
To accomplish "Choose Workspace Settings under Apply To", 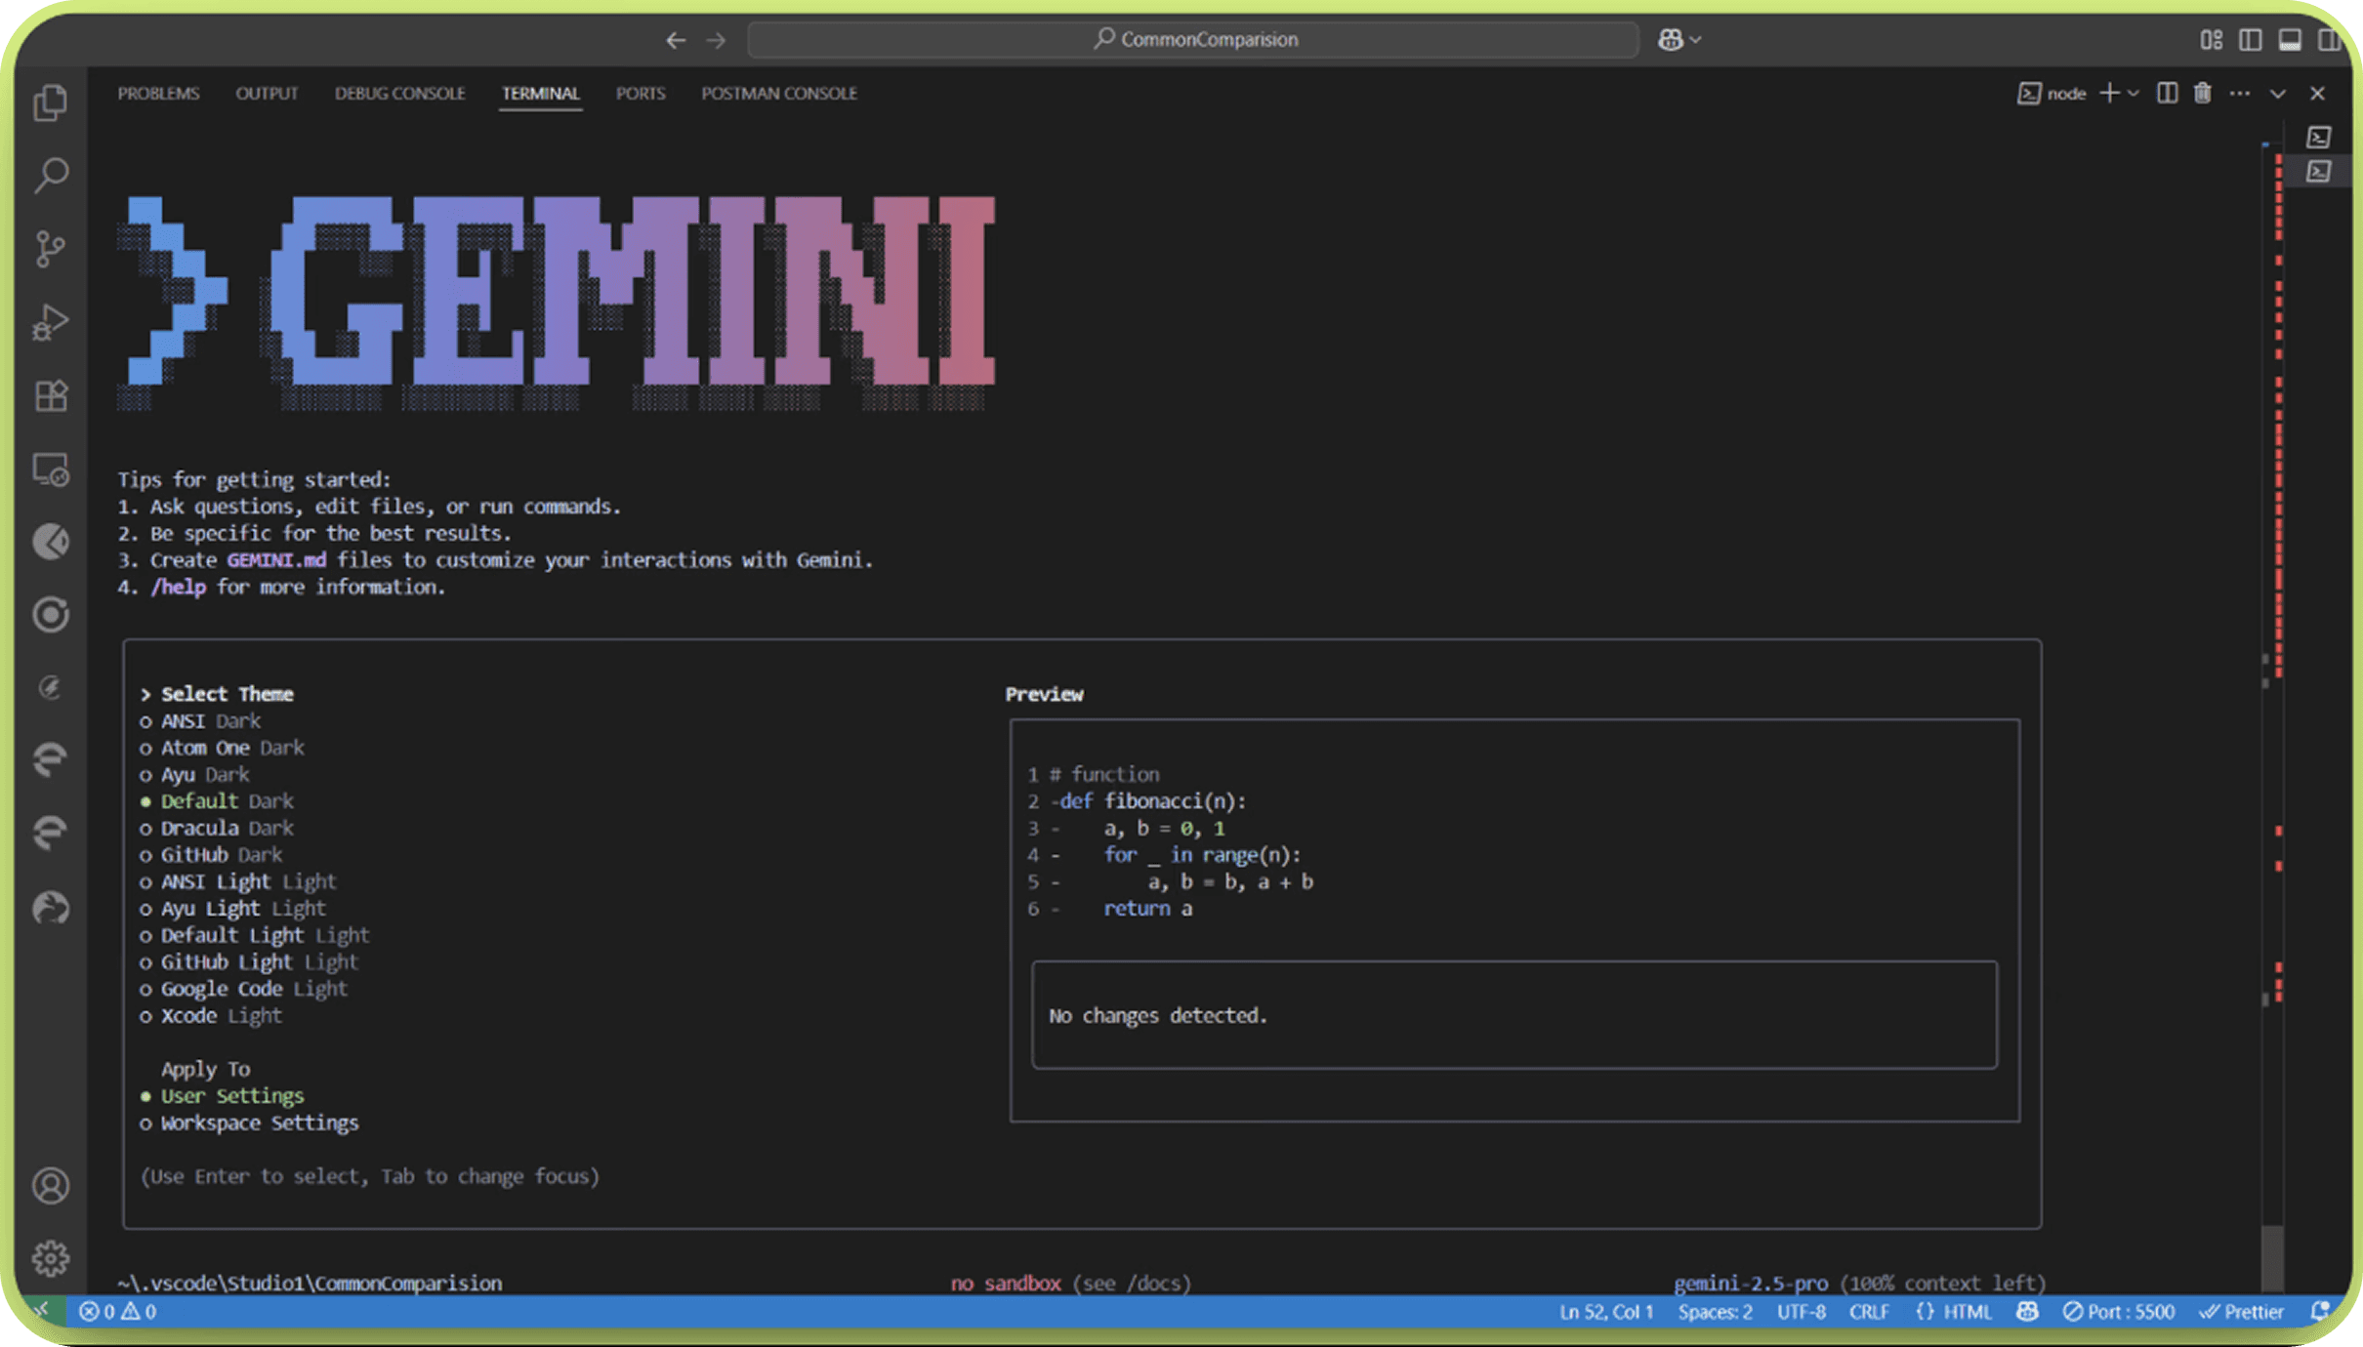I will coord(259,1123).
